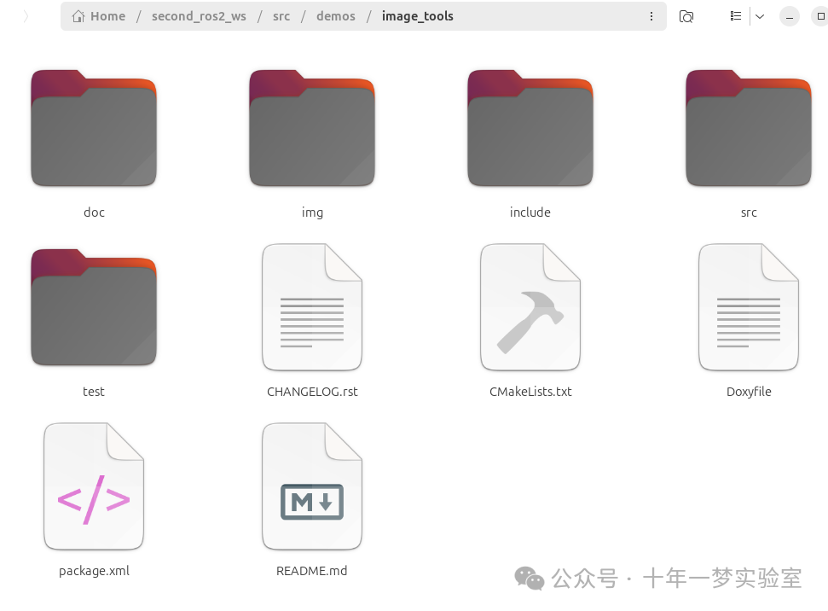The image size is (828, 611).
Task: Select the CMakeLists.txt hammer icon
Action: pyautogui.click(x=530, y=307)
